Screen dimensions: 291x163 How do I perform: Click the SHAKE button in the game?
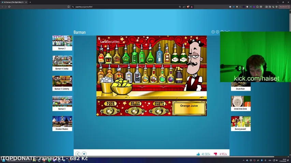click(x=135, y=111)
